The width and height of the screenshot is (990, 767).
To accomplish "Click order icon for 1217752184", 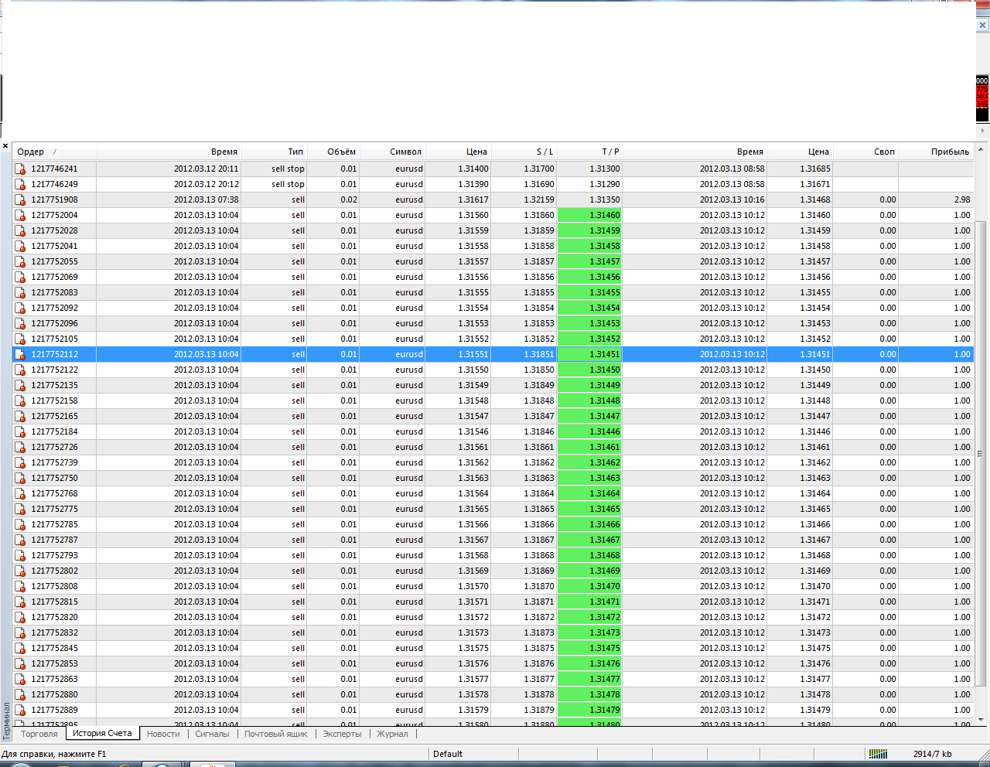I will tap(20, 431).
